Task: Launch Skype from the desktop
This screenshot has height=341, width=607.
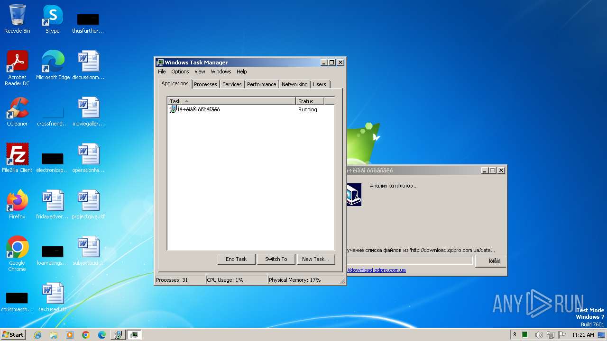Action: point(52,19)
